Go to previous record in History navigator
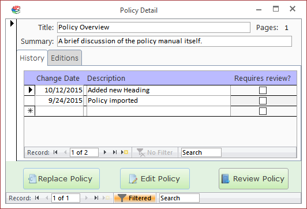The image size is (307, 209). coord(65,152)
